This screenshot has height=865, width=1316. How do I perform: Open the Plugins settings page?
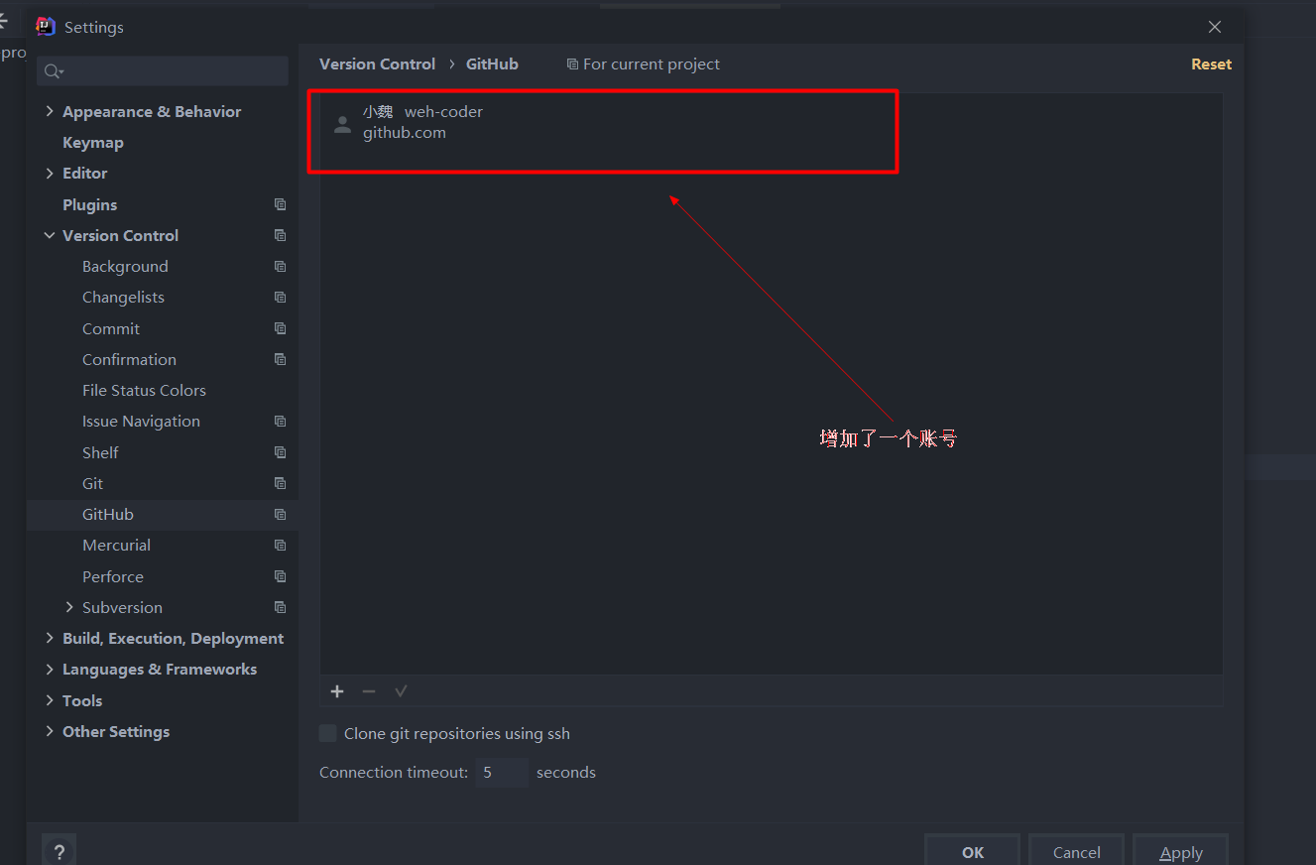pyautogui.click(x=90, y=204)
